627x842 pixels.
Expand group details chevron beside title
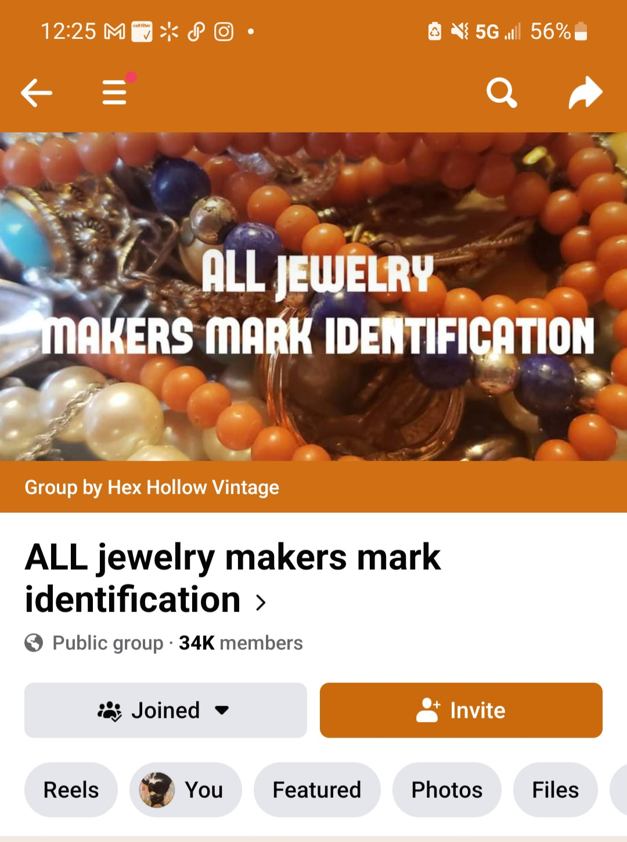[x=261, y=603]
